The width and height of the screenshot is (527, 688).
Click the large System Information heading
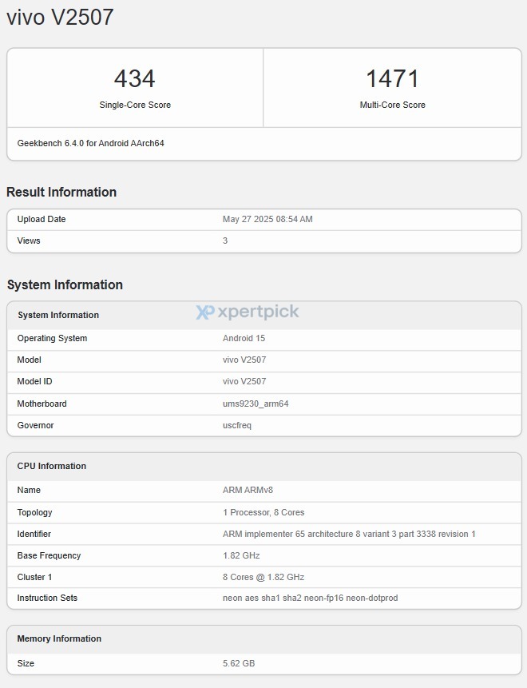coord(65,284)
